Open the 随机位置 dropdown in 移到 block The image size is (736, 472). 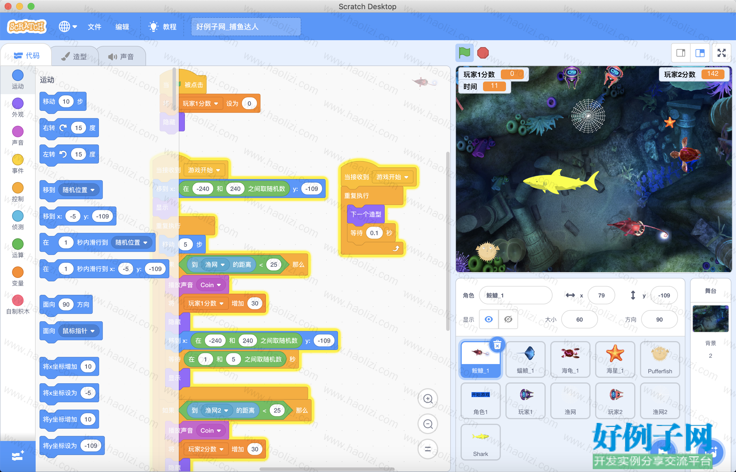pos(78,190)
